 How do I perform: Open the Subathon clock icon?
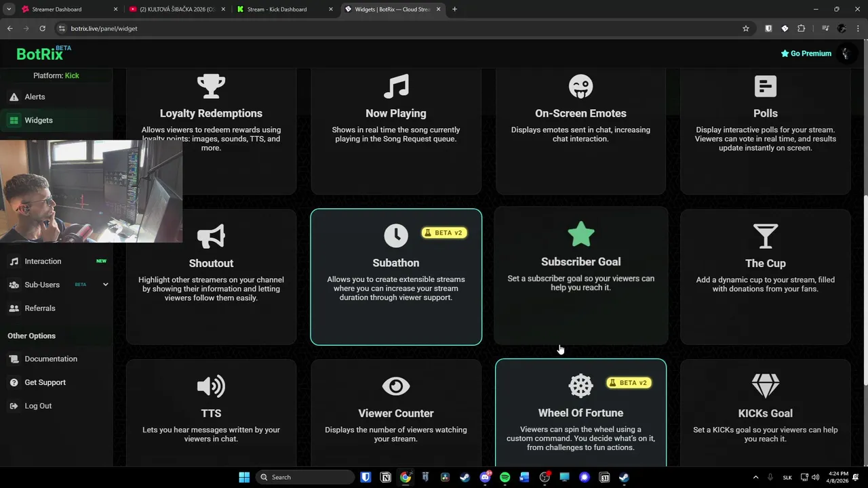coord(396,235)
